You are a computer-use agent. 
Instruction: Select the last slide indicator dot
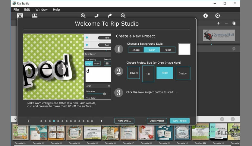92,121
